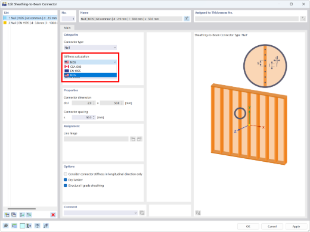310x232 pixels.
Task: Click the deselect all icon in List
Action: tap(29, 215)
